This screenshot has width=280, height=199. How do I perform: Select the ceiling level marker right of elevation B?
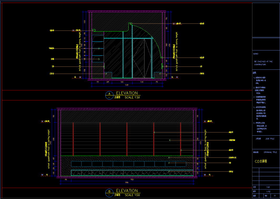click(205, 121)
